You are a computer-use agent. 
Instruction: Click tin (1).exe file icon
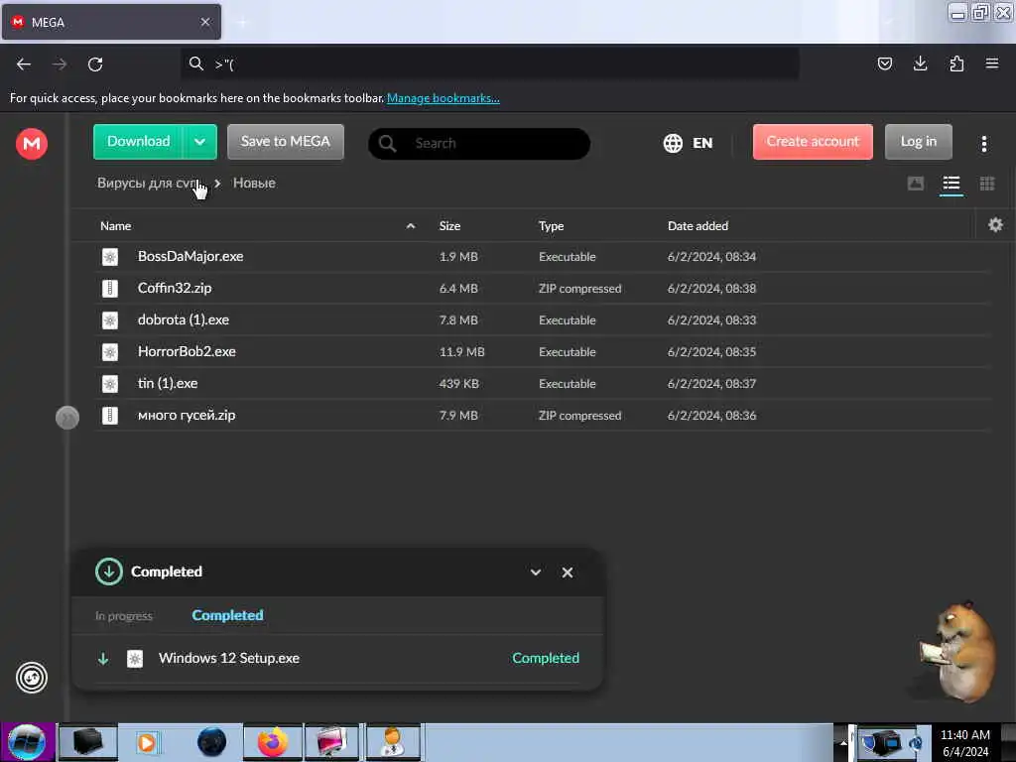(x=110, y=384)
